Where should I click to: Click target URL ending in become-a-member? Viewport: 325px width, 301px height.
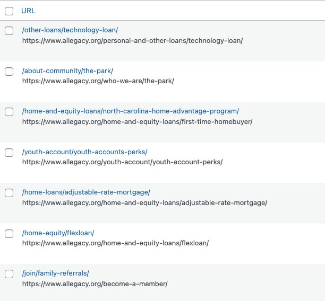(x=95, y=284)
